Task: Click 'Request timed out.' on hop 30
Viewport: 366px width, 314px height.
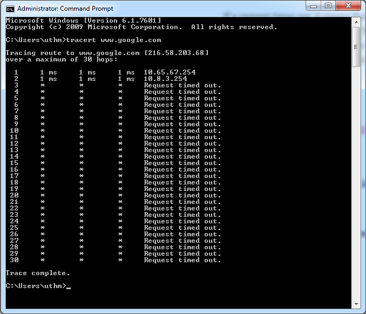Action: click(182, 260)
